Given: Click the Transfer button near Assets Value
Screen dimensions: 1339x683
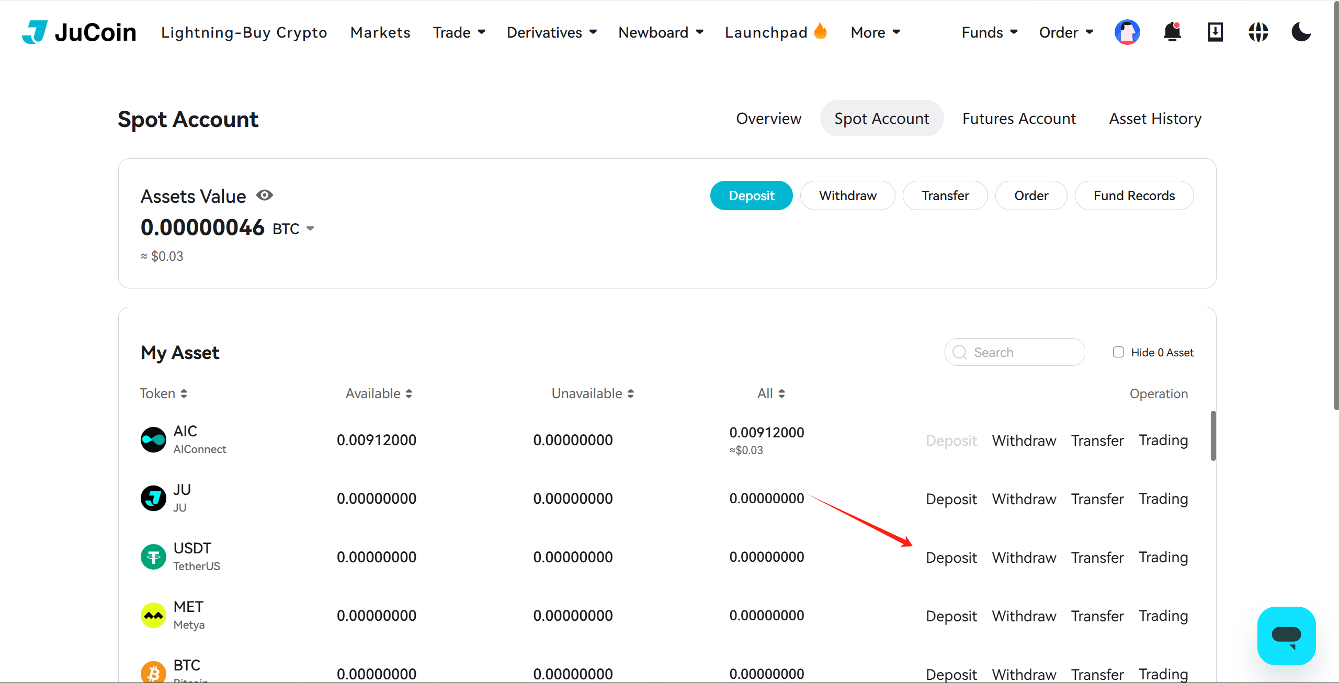Looking at the screenshot, I should (x=945, y=195).
